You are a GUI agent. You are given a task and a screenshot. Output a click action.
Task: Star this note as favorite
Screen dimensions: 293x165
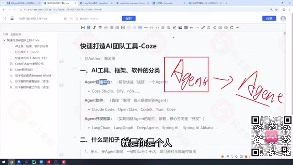pyautogui.click(x=65, y=18)
